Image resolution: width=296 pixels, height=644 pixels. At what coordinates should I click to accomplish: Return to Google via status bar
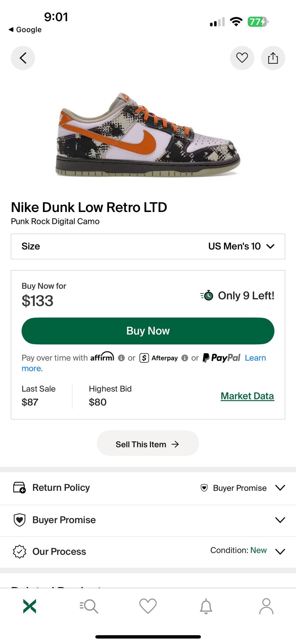click(x=25, y=30)
